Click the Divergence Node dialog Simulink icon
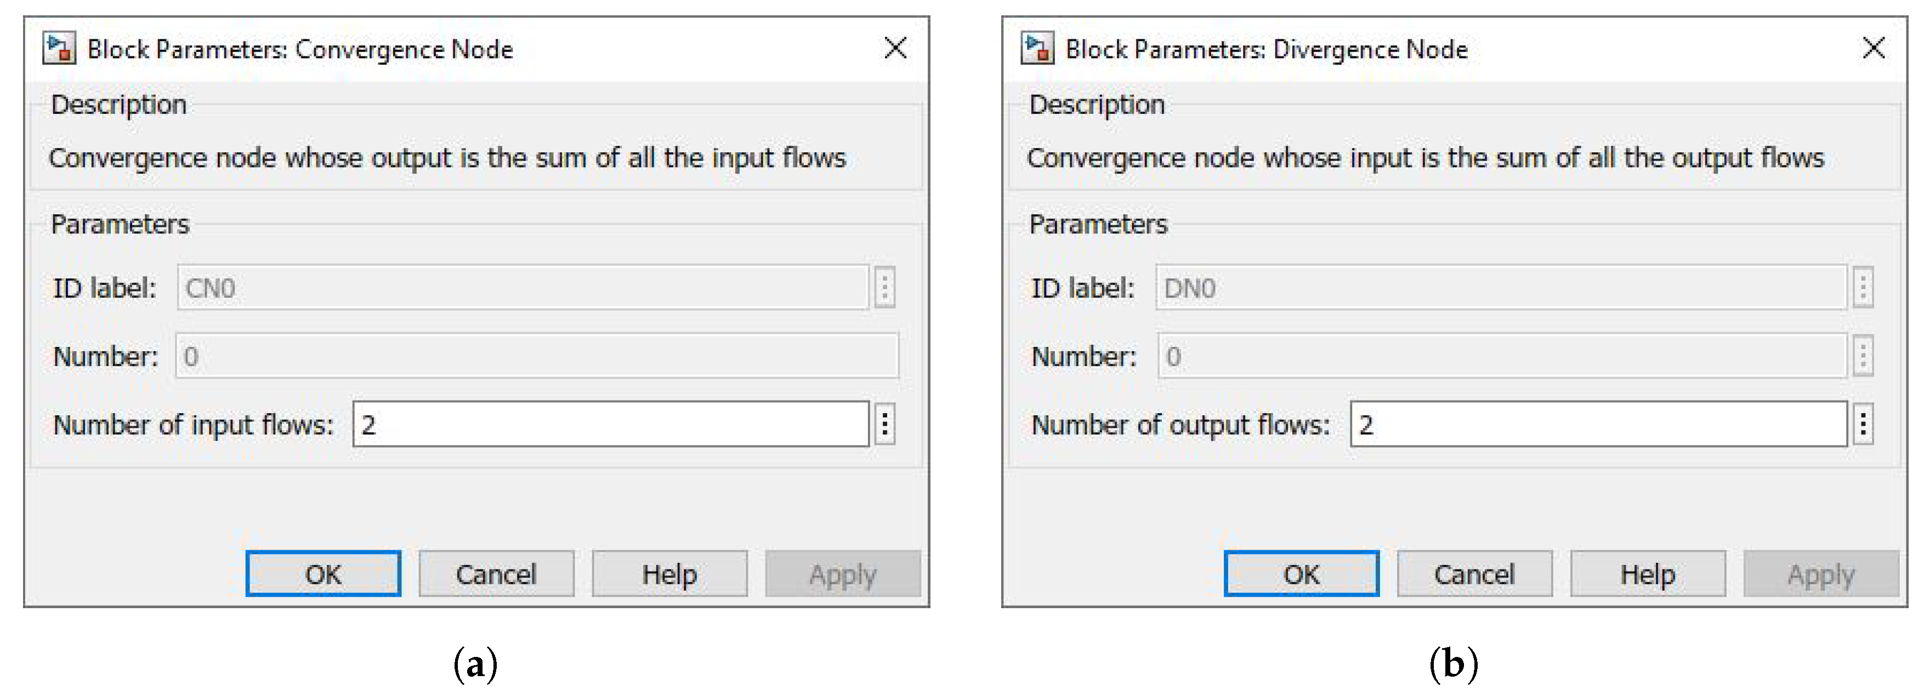Viewport: 1924px width, 692px height. coord(1037,49)
